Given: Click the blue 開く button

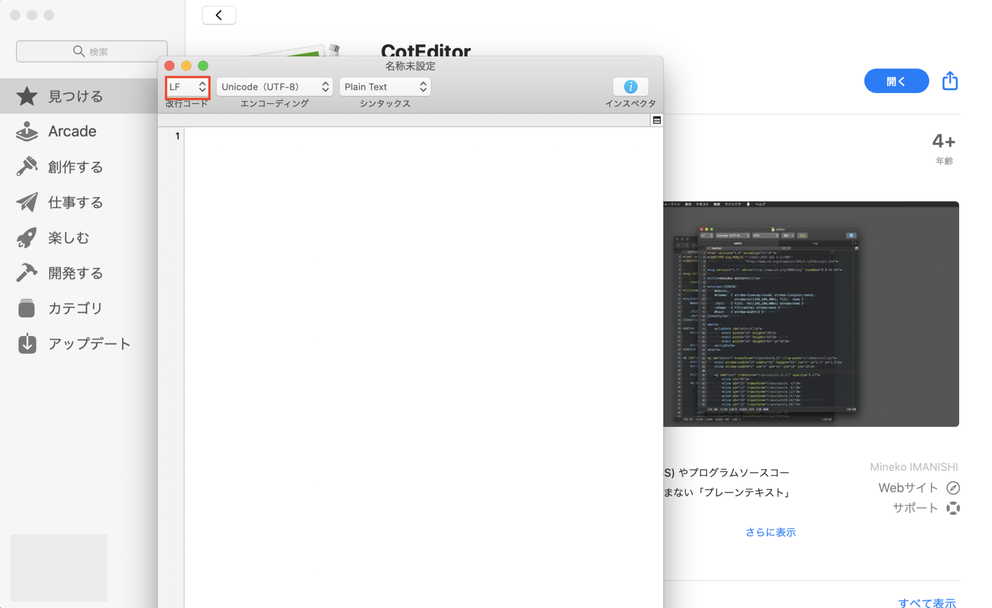Looking at the screenshot, I should point(896,81).
